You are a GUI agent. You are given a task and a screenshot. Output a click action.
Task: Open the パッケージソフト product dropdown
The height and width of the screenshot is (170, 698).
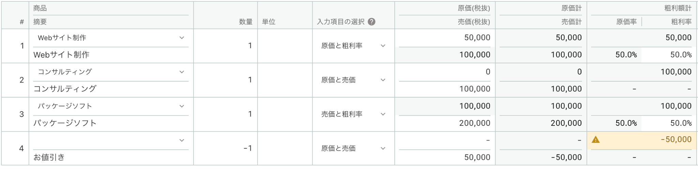[111, 106]
